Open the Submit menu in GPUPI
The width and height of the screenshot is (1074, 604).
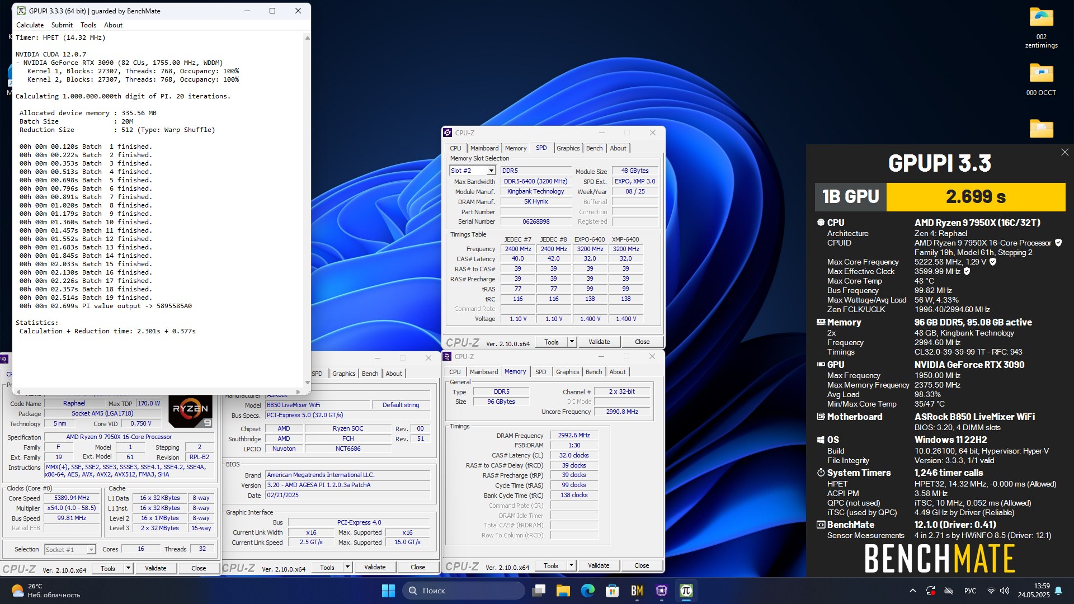62,25
